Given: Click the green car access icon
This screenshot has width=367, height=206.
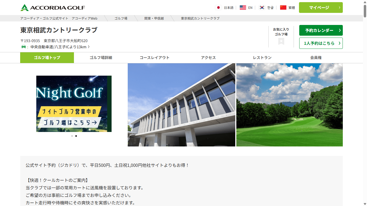Looking at the screenshot, I should pyautogui.click(x=24, y=47).
